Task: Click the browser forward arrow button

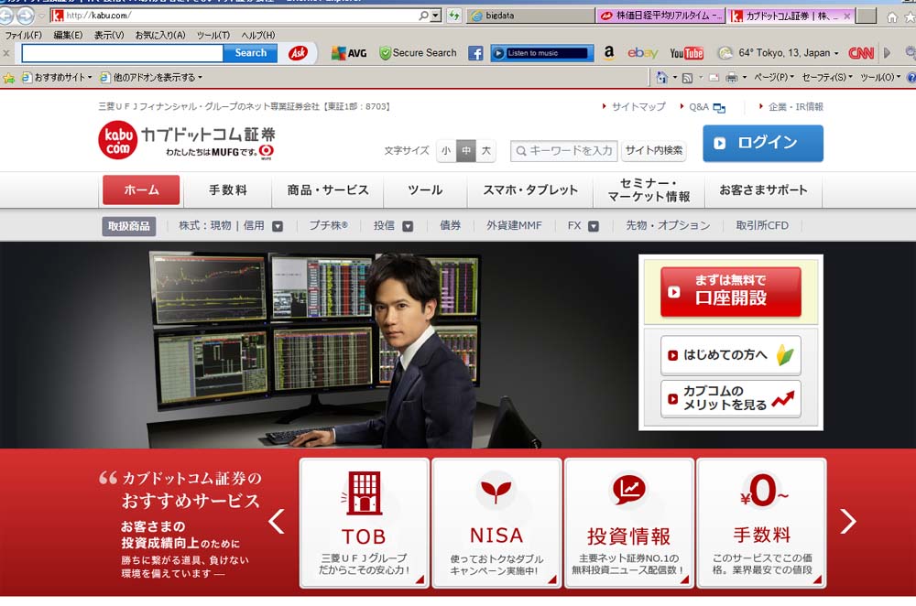Action: tap(25, 16)
